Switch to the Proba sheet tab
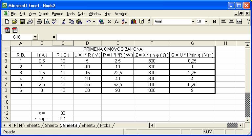This screenshot has height=136, width=252. click(105, 125)
